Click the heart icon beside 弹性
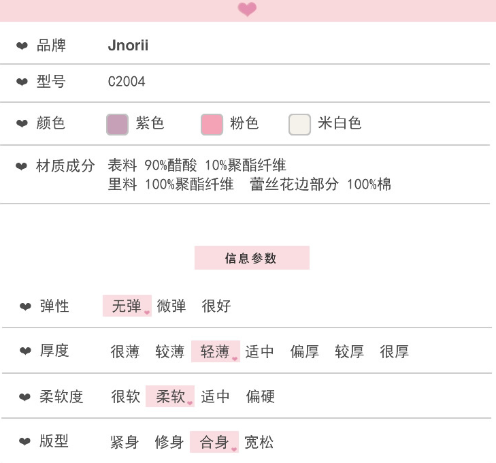Screen dimensions: 496x463 25,307
